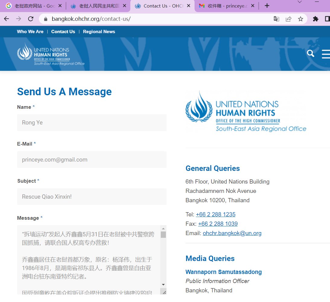This screenshot has height=302, width=330.
Task: Click the fax number +66 2 288 1039
Action: point(218,224)
